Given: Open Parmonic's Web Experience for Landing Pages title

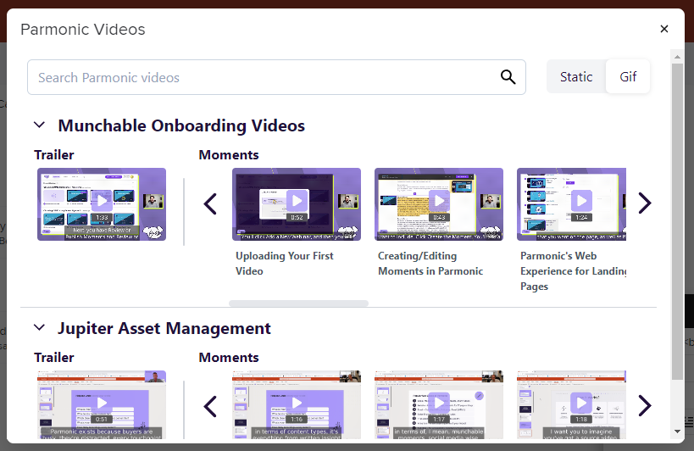Looking at the screenshot, I should tap(573, 271).
